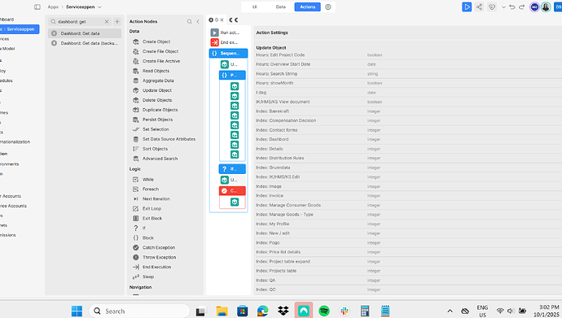Pick the Set Data Source Attributes node

(169, 139)
